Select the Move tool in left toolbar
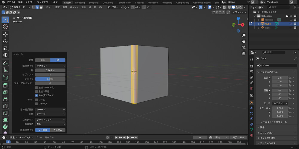 (5, 34)
